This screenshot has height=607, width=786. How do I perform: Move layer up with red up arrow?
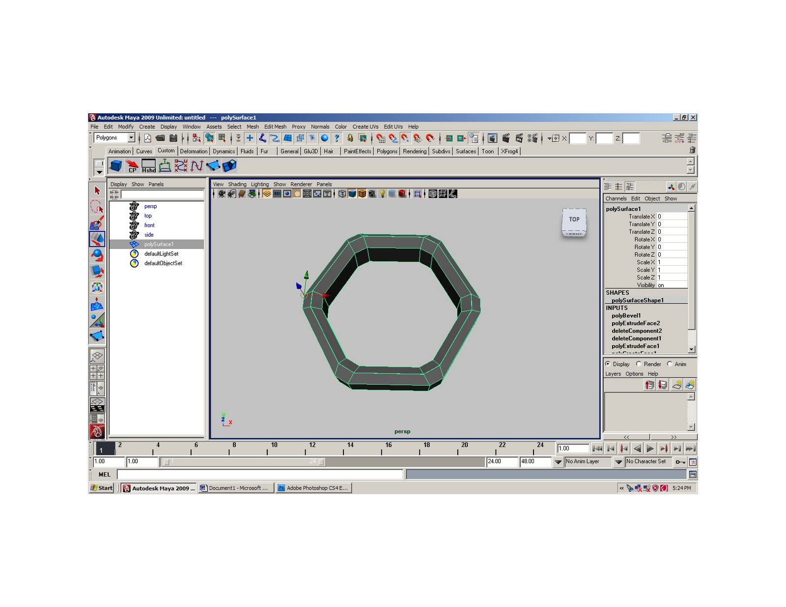(x=650, y=385)
